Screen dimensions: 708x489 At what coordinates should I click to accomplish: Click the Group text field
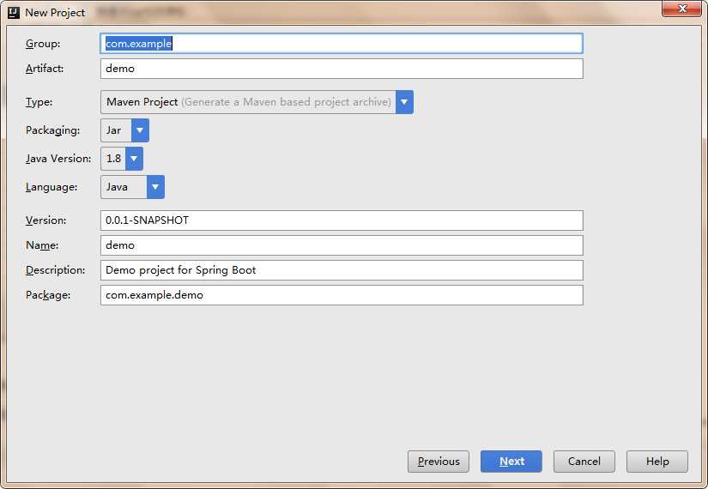342,43
